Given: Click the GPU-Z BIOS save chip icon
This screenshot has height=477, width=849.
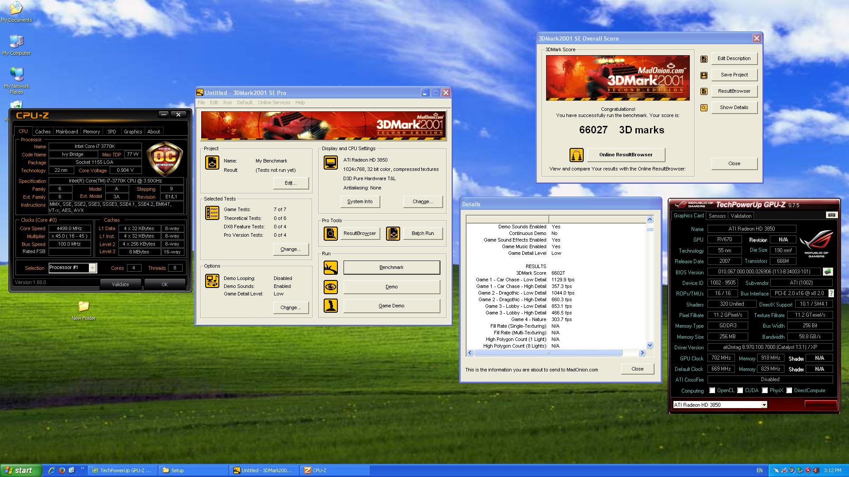Looking at the screenshot, I should pos(828,272).
